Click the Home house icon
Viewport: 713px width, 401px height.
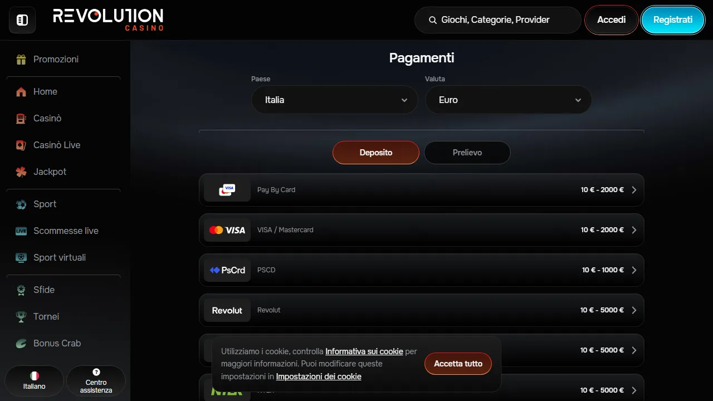coord(21,91)
